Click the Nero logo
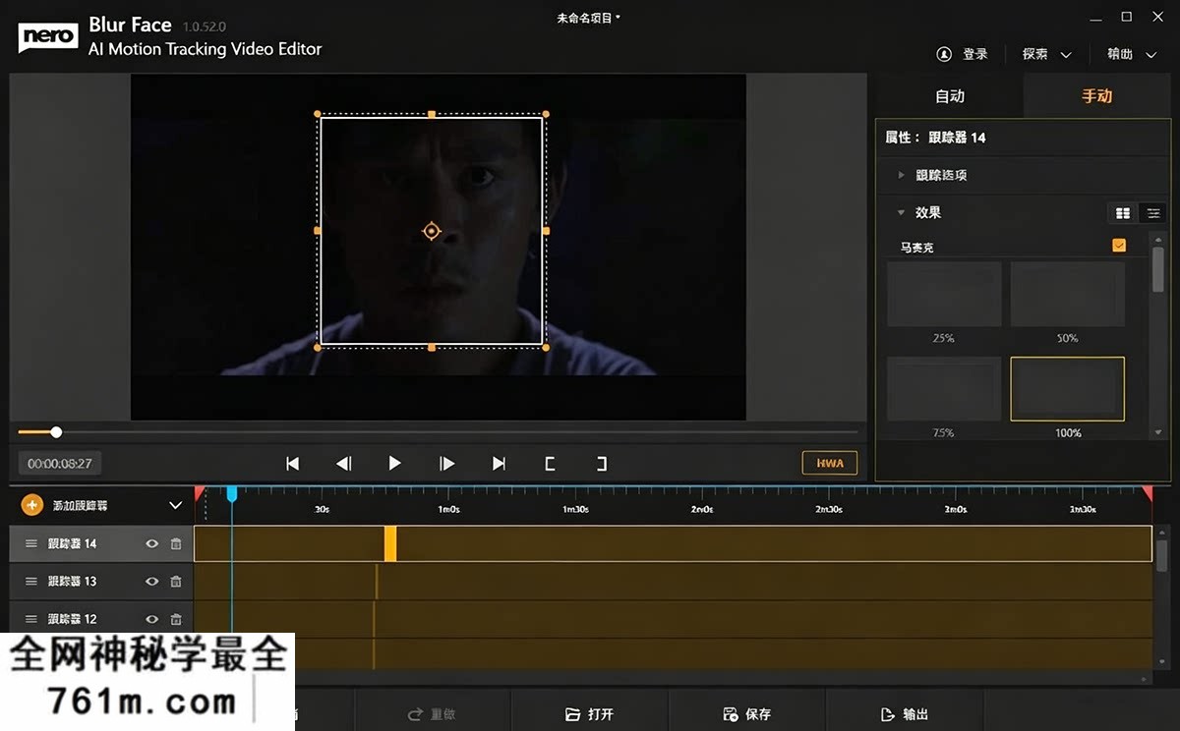 click(x=47, y=36)
